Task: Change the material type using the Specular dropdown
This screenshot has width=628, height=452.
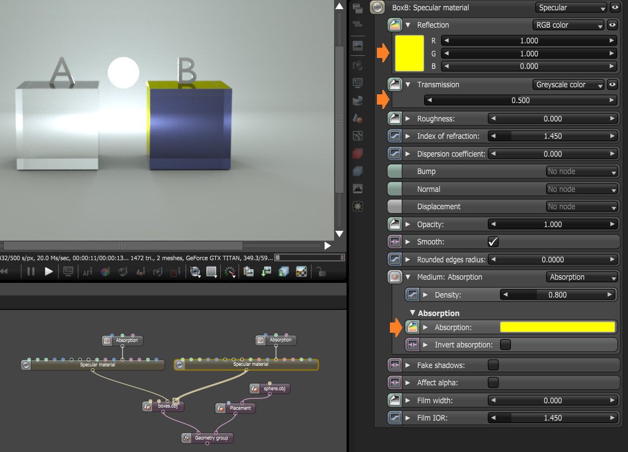Action: tap(571, 7)
